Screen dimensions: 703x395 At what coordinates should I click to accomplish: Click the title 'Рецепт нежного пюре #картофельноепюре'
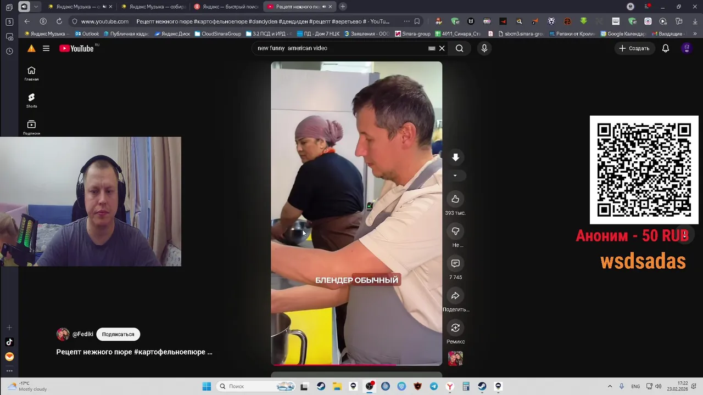(134, 352)
